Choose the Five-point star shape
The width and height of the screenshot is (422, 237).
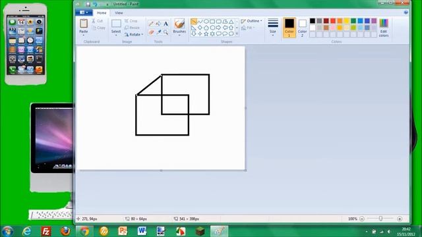pos(206,34)
